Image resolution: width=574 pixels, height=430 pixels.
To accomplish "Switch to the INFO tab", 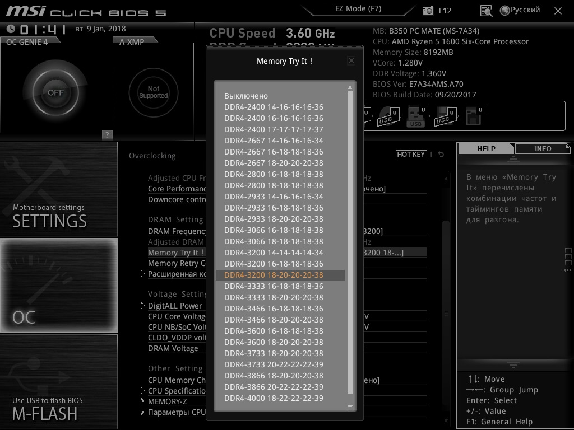I will pos(543,148).
